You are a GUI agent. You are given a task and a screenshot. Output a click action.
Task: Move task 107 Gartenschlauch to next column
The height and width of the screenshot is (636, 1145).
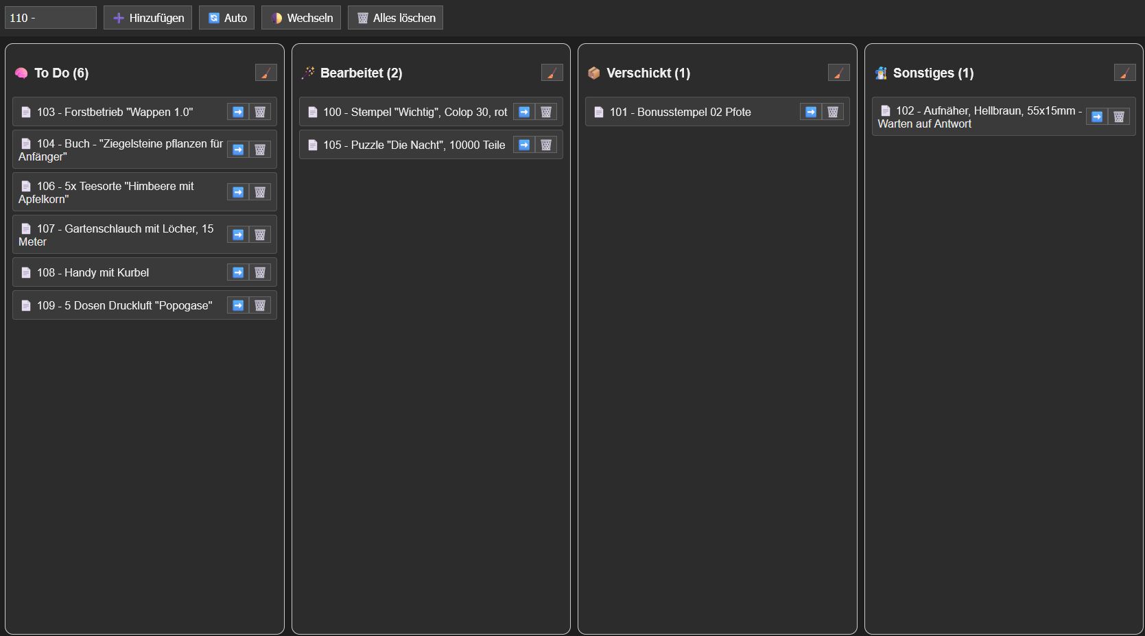[238, 235]
